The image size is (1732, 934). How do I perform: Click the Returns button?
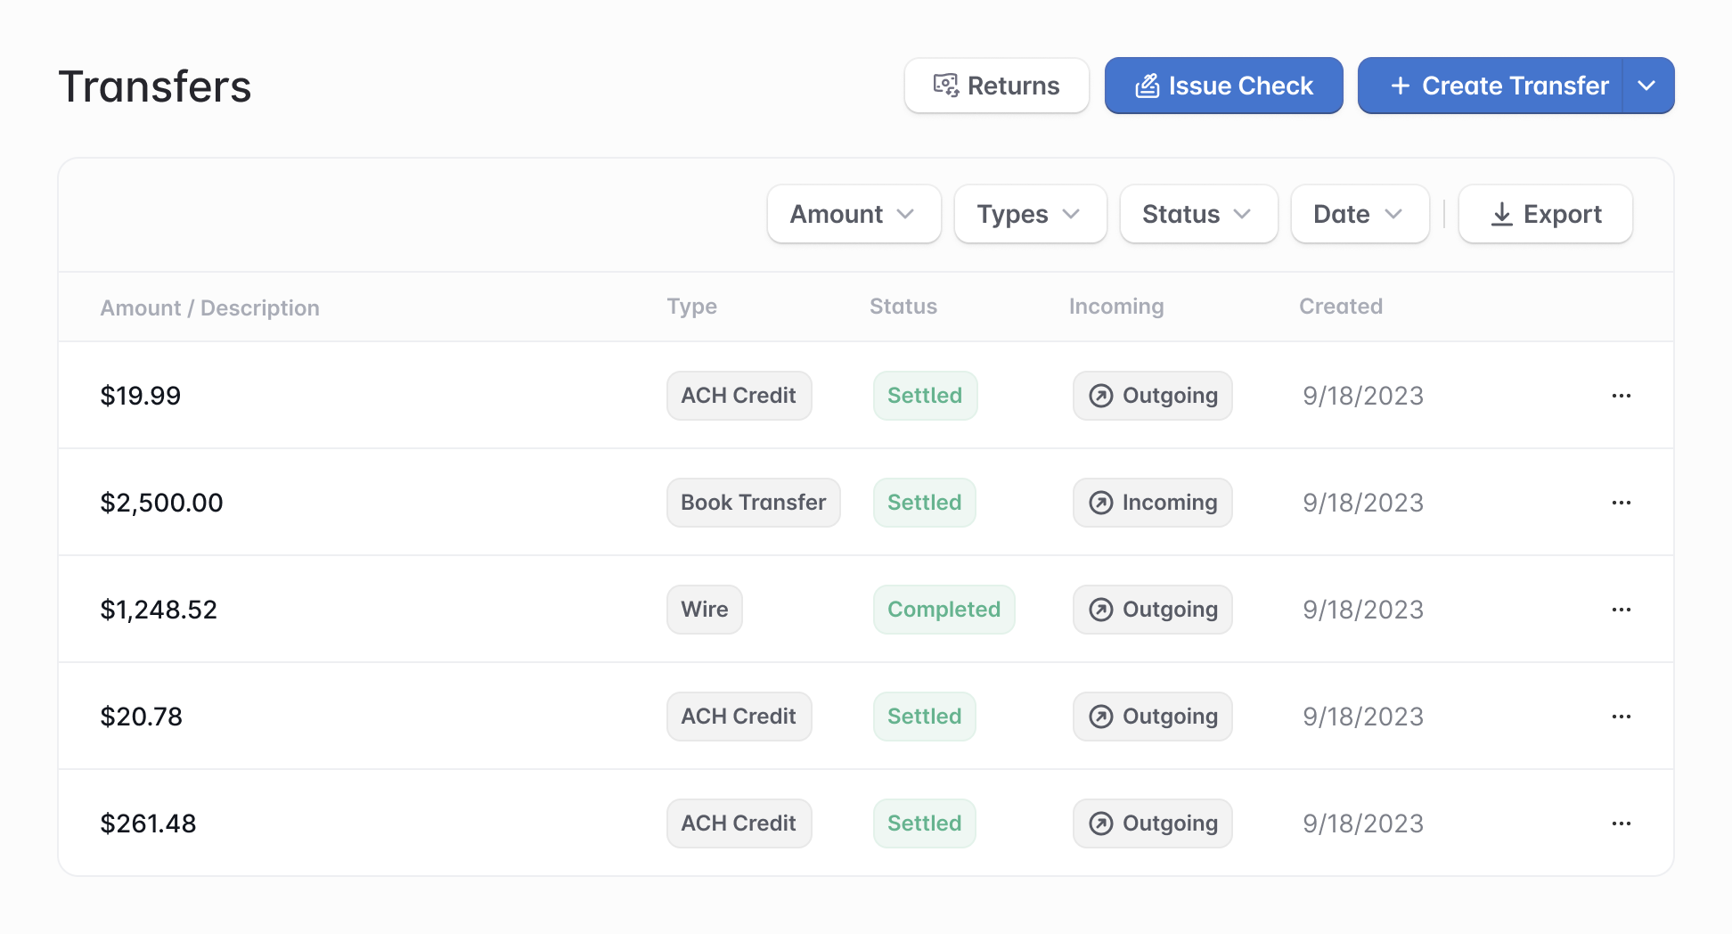coord(996,86)
